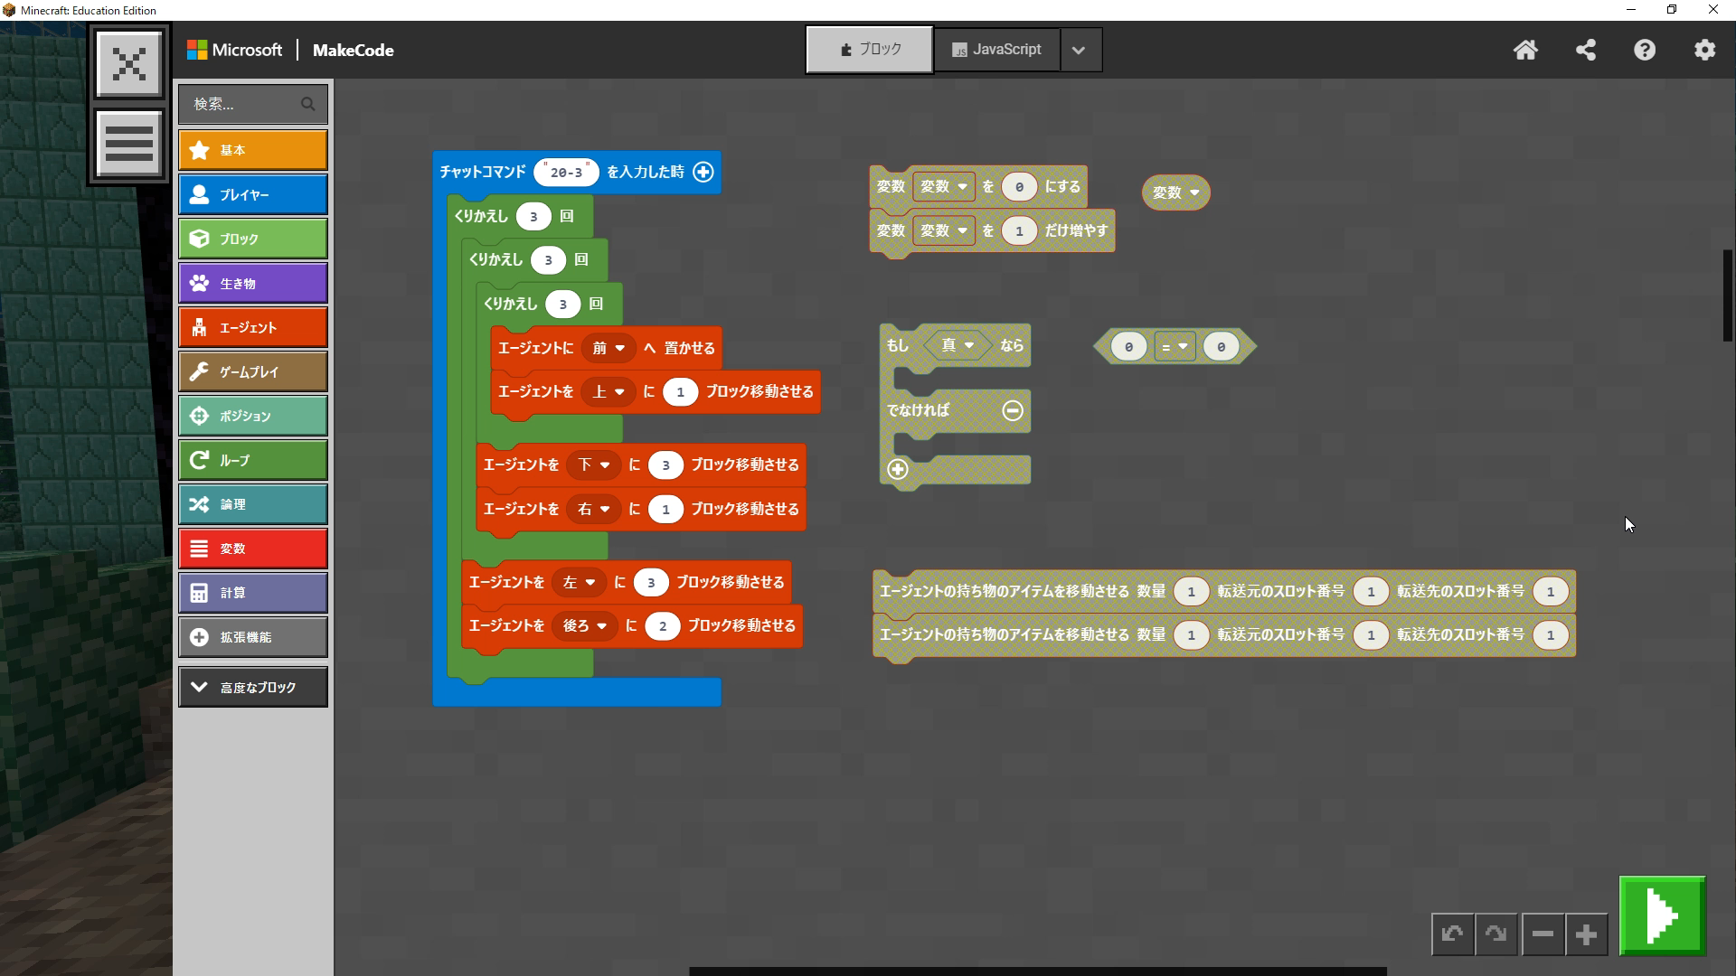
Task: Remove else branch via minus on でなければ
Action: click(x=1013, y=410)
